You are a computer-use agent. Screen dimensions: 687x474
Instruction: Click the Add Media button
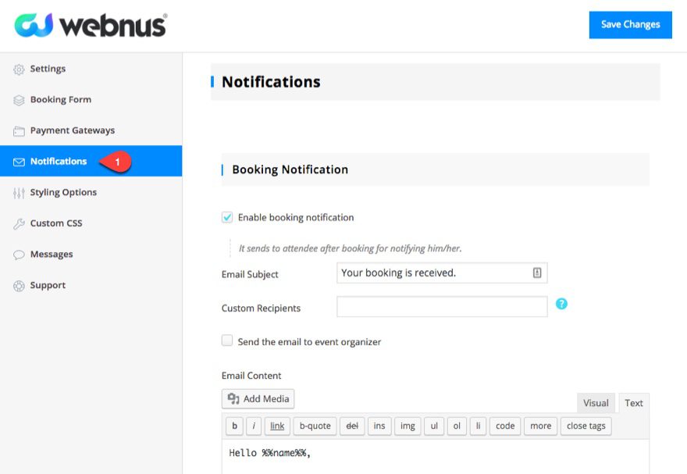click(258, 398)
